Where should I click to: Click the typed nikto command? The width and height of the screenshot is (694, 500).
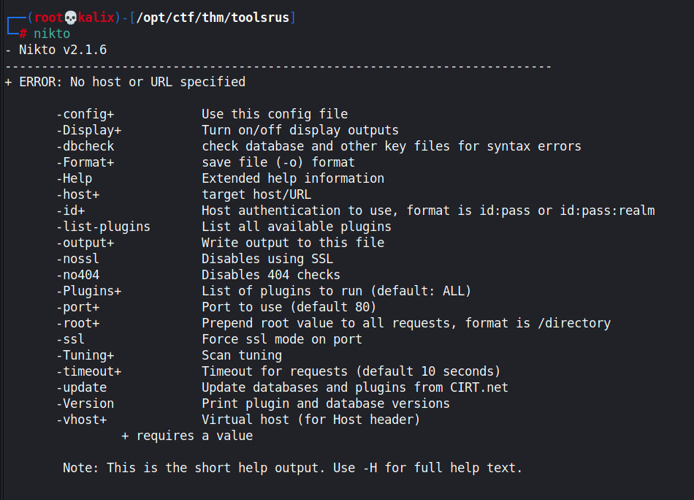52,34
